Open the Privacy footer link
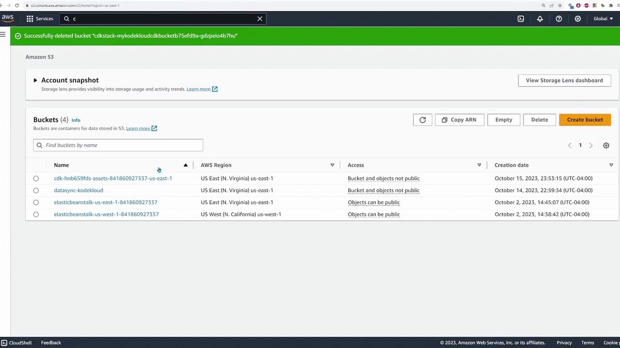 [564, 343]
